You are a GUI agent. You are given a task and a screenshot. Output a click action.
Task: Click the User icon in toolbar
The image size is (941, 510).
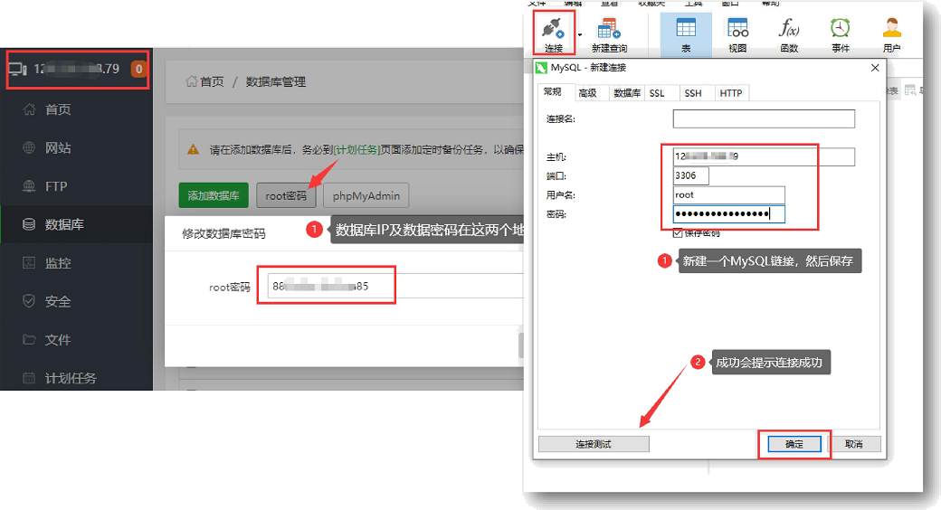coord(892,28)
